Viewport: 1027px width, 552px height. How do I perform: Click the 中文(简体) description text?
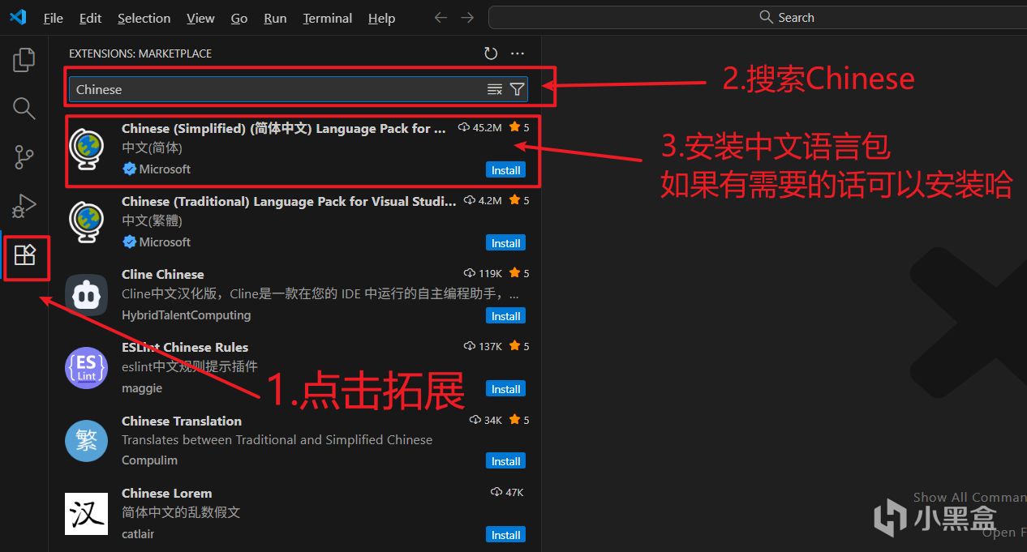(152, 148)
